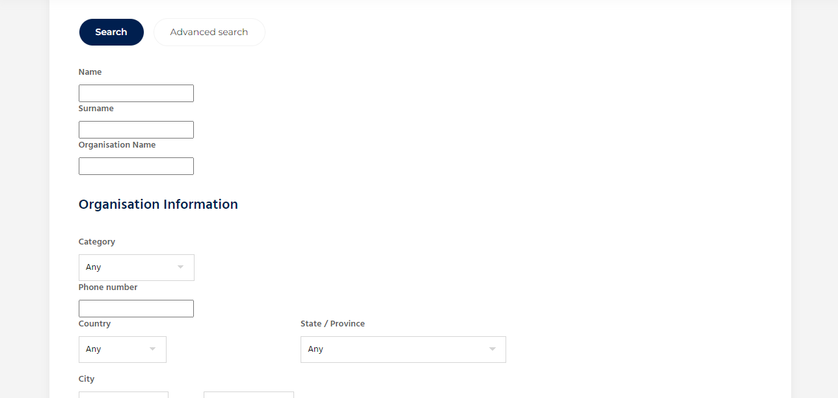Click the Country dropdown arrow icon
Viewport: 838px width, 398px height.
click(x=152, y=349)
